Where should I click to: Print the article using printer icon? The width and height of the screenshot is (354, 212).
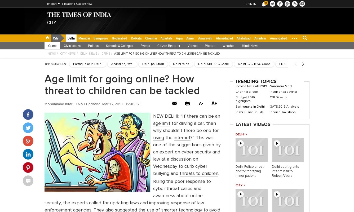click(x=188, y=104)
